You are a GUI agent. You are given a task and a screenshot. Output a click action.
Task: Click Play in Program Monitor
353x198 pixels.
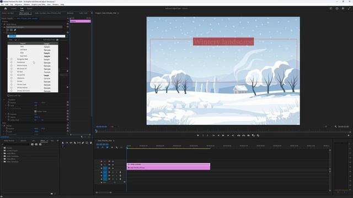(x=223, y=135)
